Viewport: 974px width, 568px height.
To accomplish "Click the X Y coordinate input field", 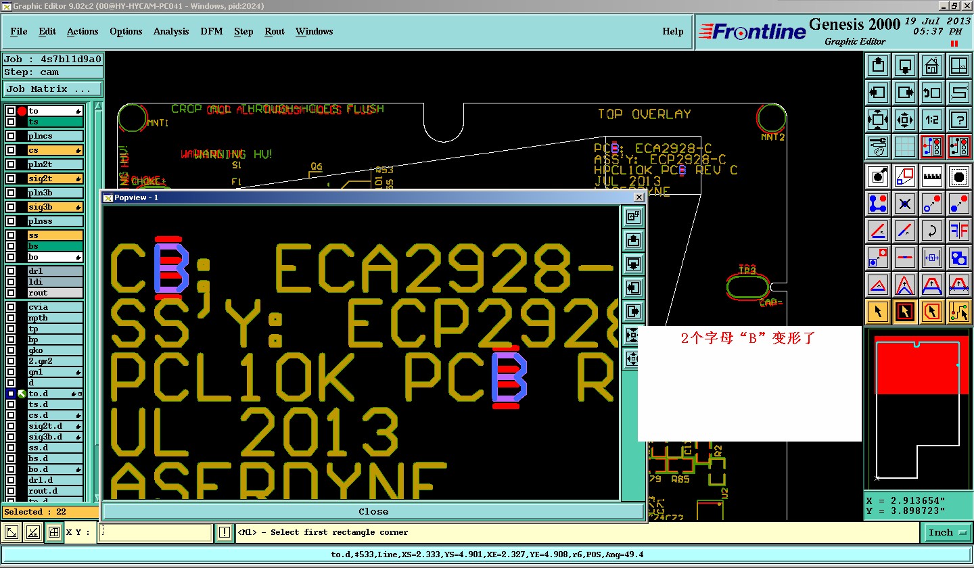I will (x=156, y=533).
